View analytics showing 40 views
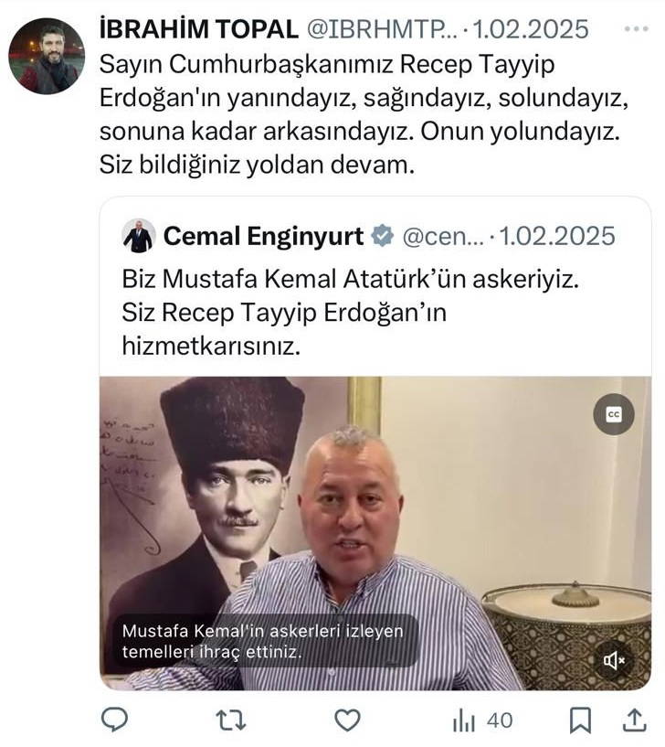The width and height of the screenshot is (665, 747). coord(482,720)
